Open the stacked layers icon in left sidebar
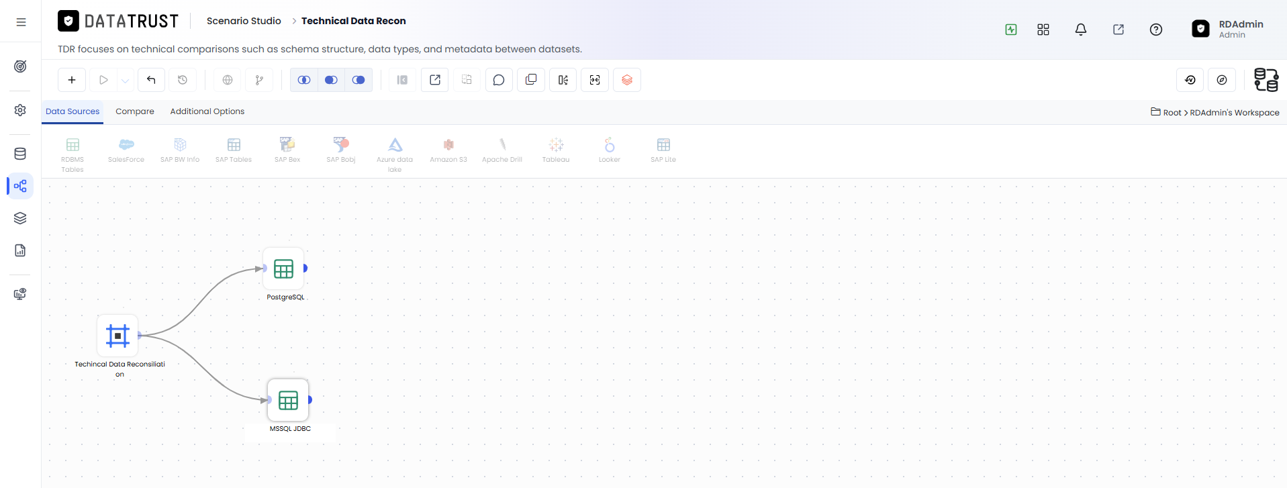 (x=21, y=218)
